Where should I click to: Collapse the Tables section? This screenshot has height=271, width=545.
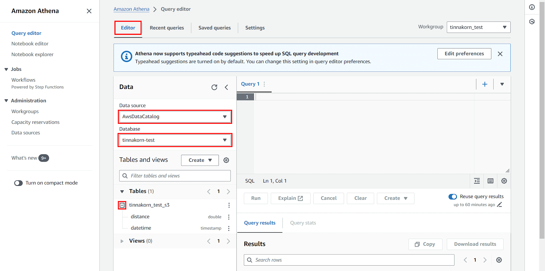tap(122, 192)
